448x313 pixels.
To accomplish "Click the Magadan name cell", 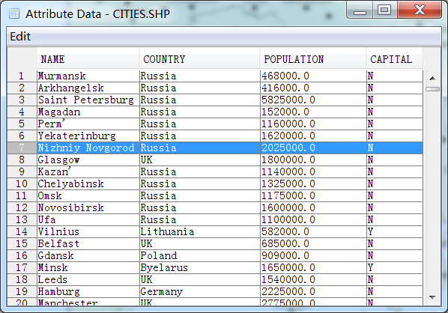I will [88, 112].
